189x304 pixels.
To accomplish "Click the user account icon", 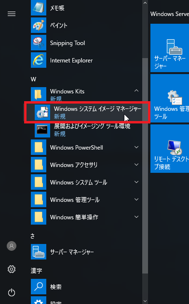I will coord(12,246).
